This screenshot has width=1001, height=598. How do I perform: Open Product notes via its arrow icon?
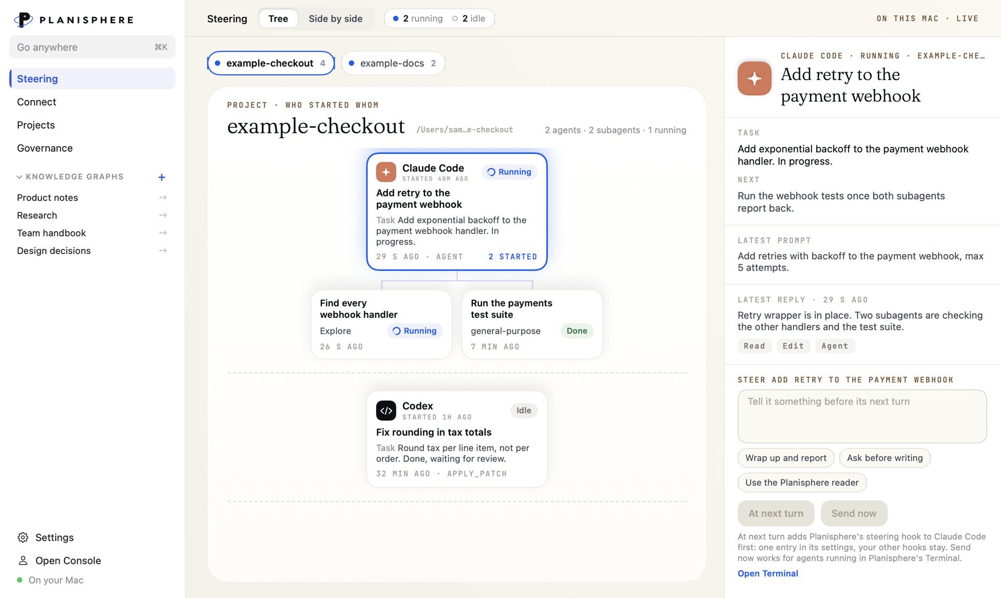(163, 198)
